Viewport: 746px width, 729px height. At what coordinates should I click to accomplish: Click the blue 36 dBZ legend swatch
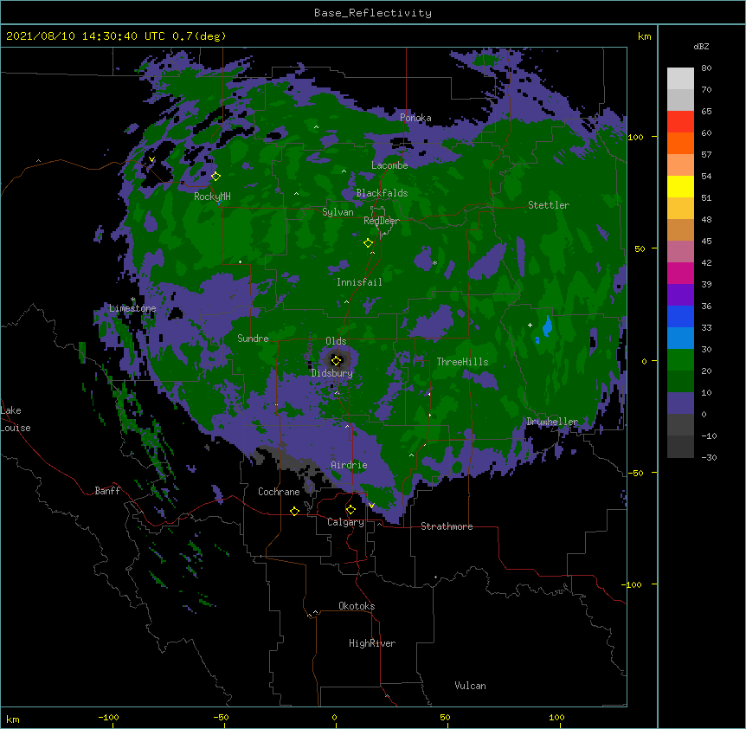pos(680,316)
